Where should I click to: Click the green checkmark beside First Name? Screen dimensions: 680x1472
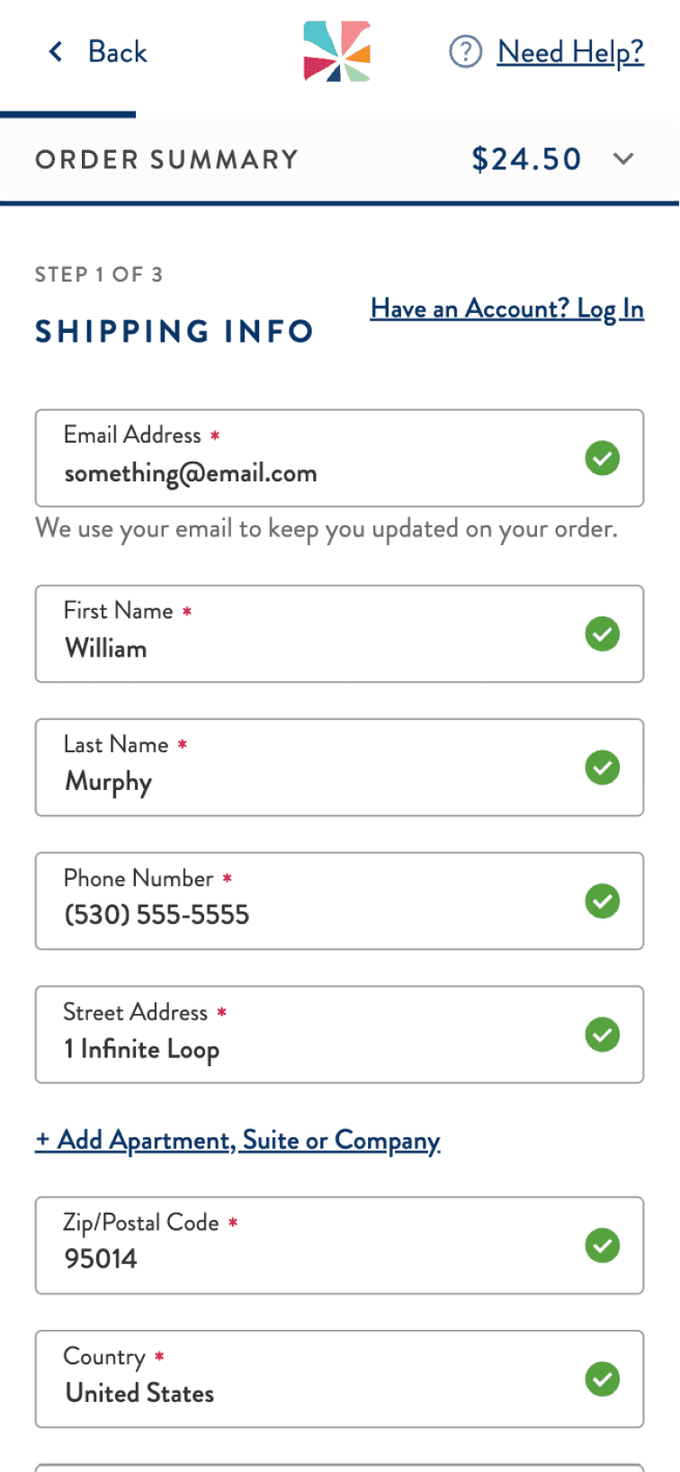point(603,633)
